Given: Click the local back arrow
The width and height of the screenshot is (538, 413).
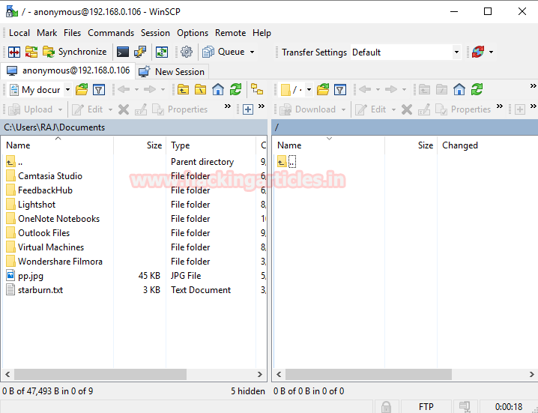Looking at the screenshot, I should tap(124, 90).
